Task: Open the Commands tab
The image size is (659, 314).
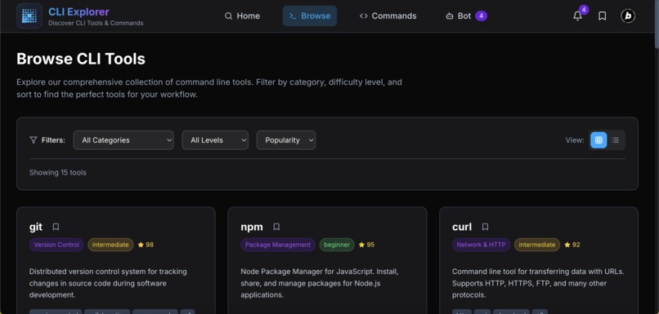Action: 388,16
